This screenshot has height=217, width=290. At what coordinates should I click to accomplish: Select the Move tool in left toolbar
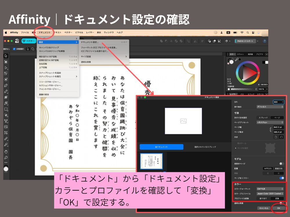coord(6,56)
